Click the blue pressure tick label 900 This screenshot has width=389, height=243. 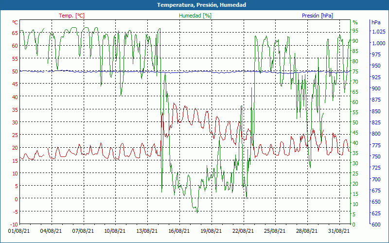click(x=376, y=88)
